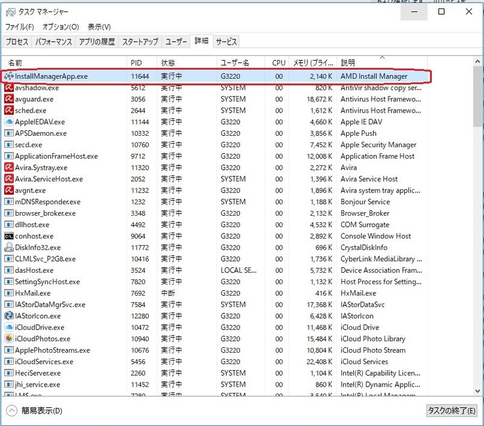Viewport: 484px width, 426px height.
Task: Click the iCloudDrive.exe cloud icon
Action: 9,327
